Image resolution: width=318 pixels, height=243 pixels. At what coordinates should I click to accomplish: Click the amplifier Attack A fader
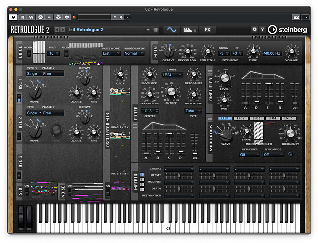[x=245, y=93]
